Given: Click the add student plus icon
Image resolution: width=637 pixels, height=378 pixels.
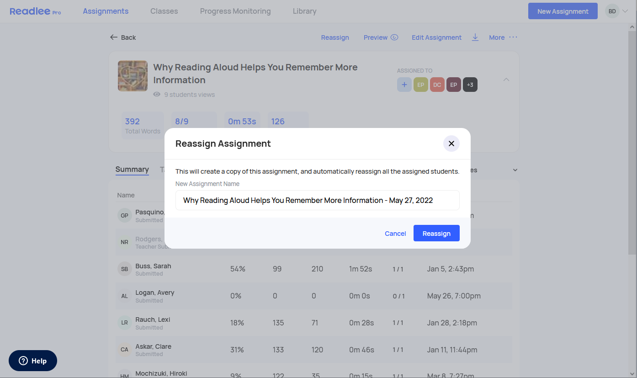Looking at the screenshot, I should tap(404, 85).
